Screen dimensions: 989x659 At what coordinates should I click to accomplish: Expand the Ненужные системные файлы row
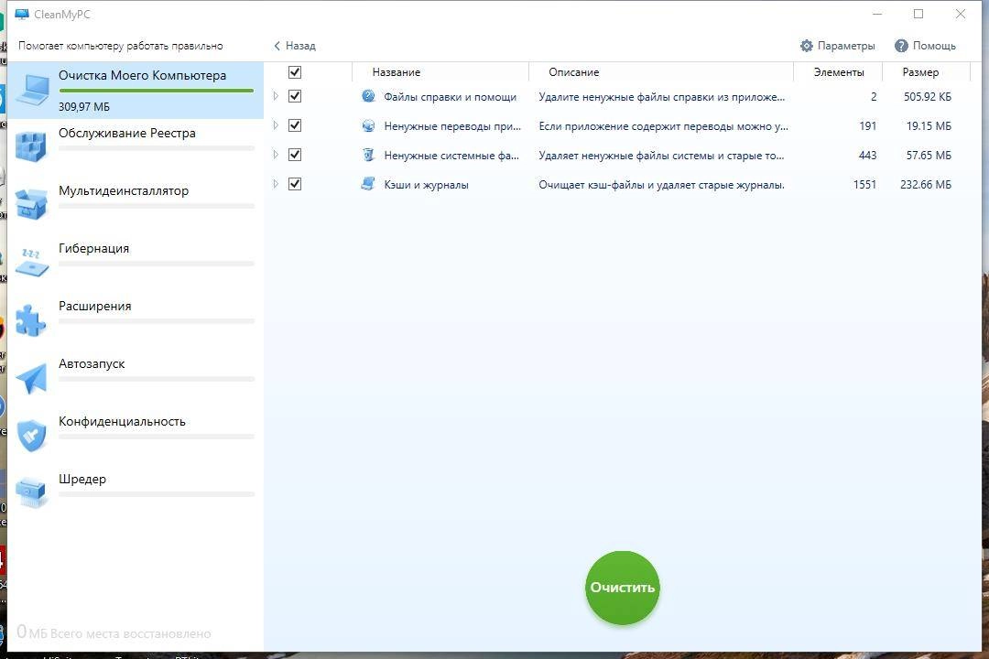tap(276, 155)
